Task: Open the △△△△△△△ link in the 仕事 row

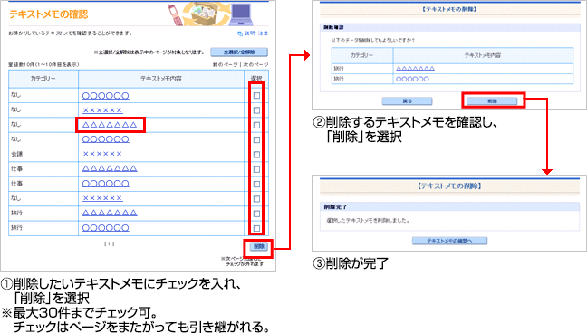Action: 110,168
